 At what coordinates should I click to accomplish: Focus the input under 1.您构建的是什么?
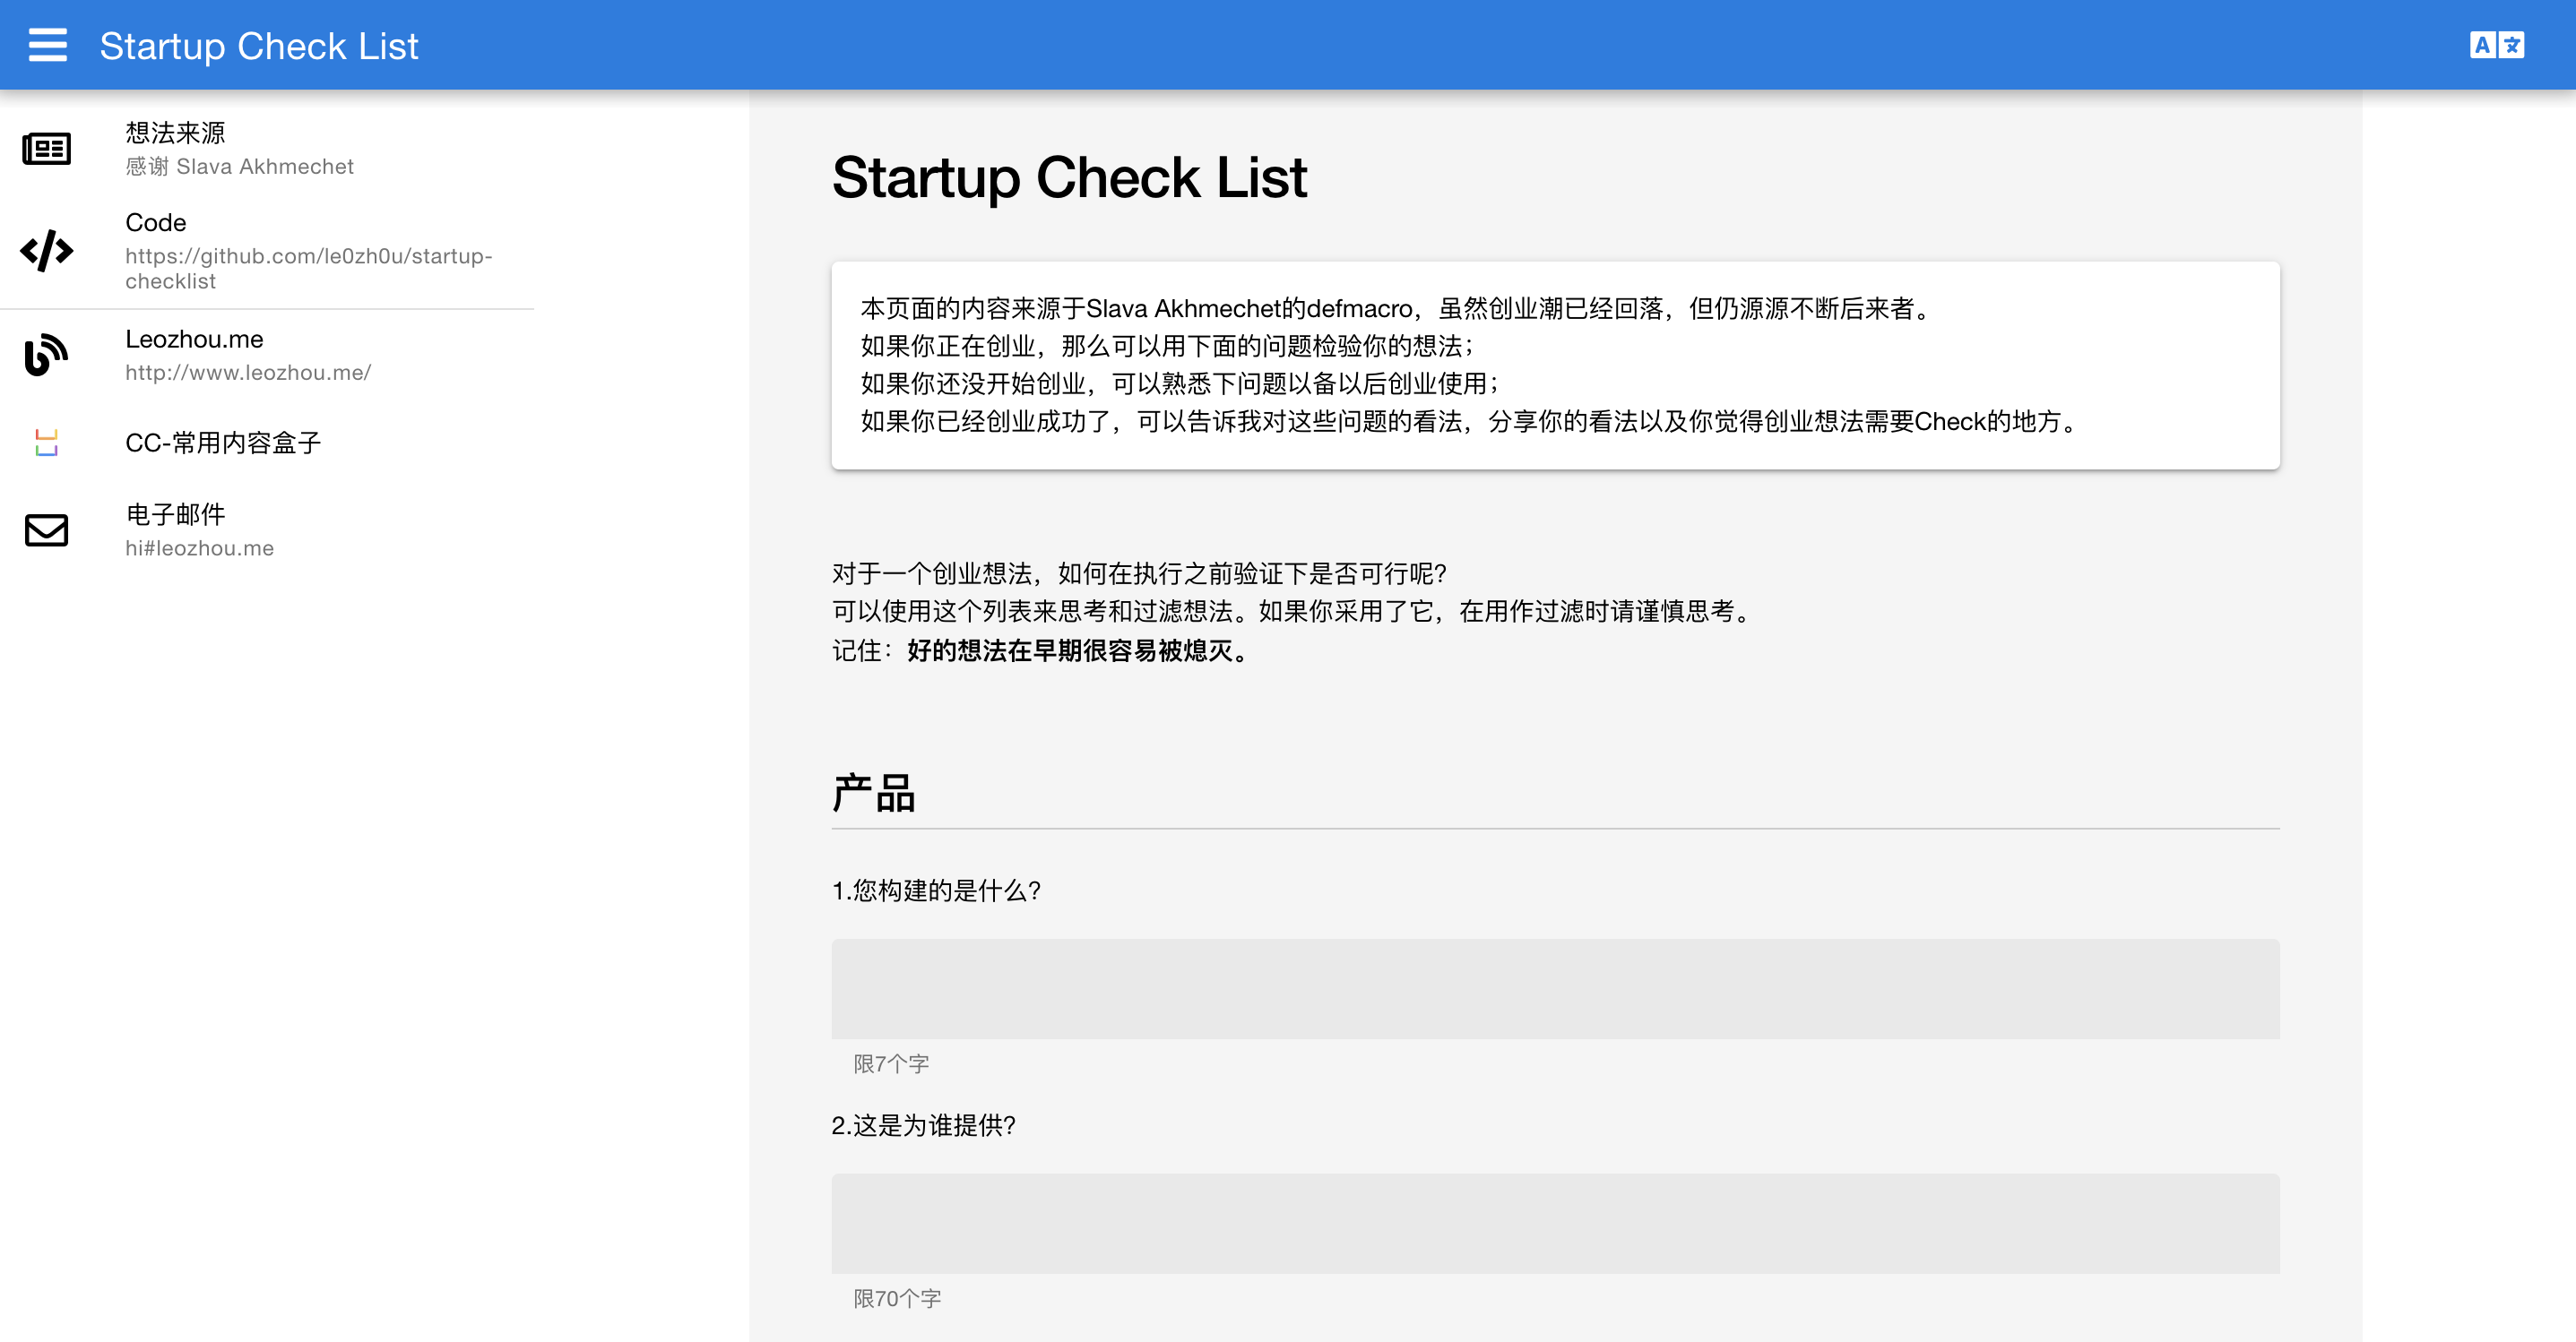(x=1555, y=988)
